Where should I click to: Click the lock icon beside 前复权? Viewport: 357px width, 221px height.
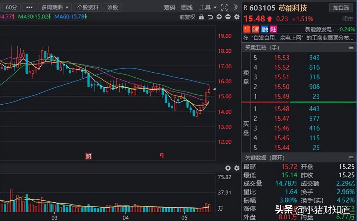pyautogui.click(x=201, y=17)
